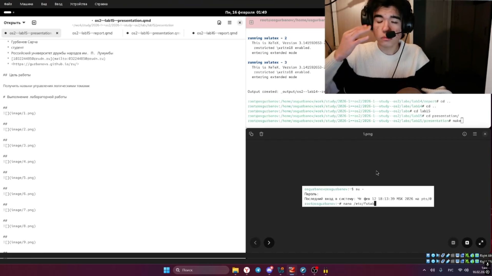Click the terminal prompt after make

coord(462,121)
